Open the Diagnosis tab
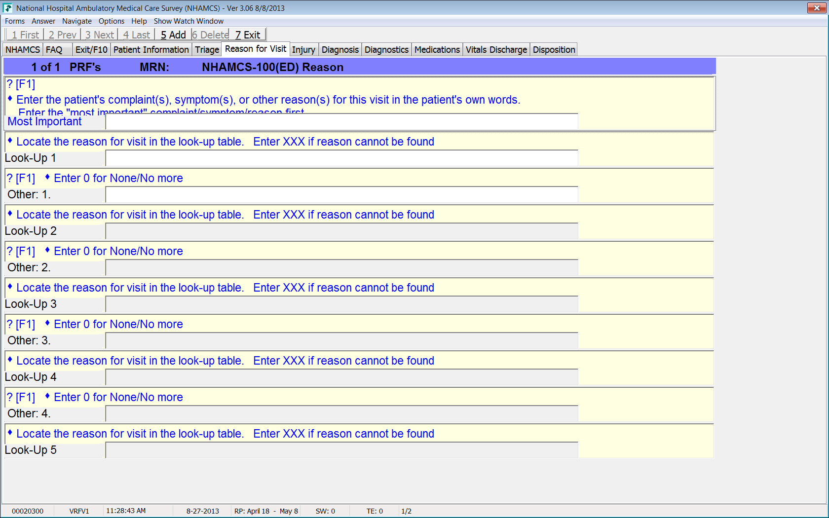 point(340,50)
